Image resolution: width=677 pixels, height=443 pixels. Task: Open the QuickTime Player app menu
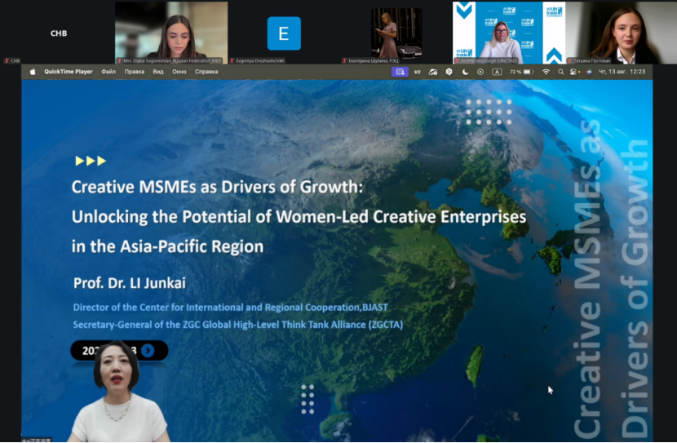pos(69,72)
